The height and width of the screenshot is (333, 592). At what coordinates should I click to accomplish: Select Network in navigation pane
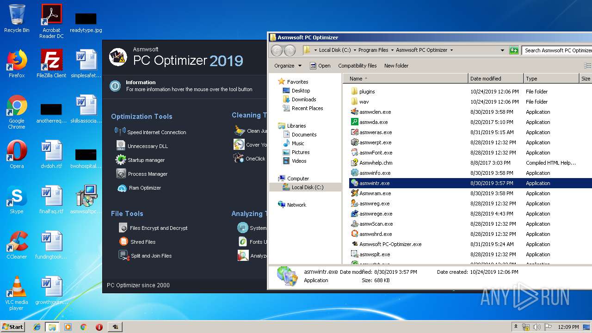[x=292, y=205]
